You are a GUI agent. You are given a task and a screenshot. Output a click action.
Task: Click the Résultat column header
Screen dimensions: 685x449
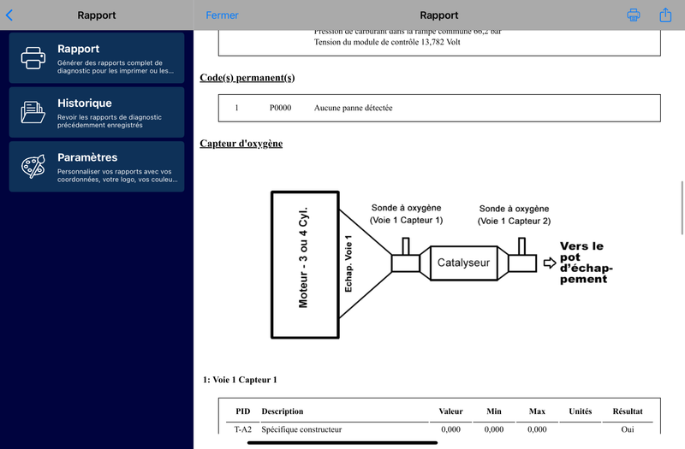[x=627, y=411]
